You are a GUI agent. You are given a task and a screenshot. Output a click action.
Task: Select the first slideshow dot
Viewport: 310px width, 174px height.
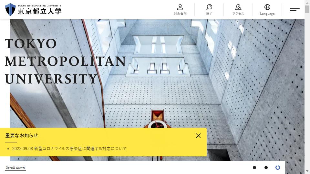[254, 168]
